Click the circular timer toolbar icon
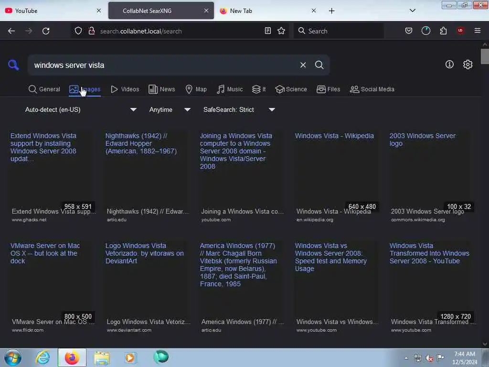Screen dimensions: 489x367 coord(425,31)
